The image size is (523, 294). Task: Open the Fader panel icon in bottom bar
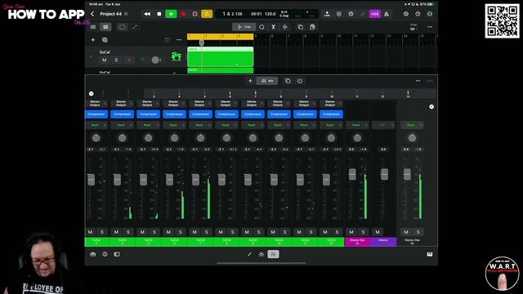click(117, 254)
